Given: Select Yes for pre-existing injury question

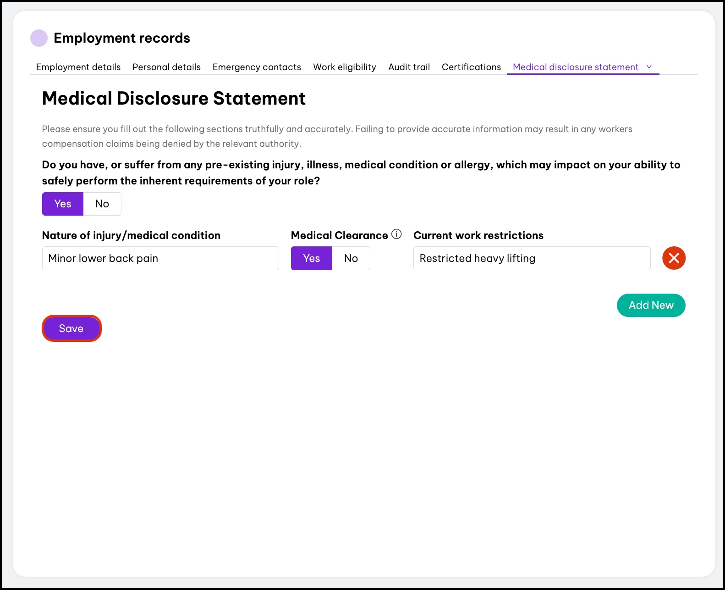Looking at the screenshot, I should (x=63, y=204).
